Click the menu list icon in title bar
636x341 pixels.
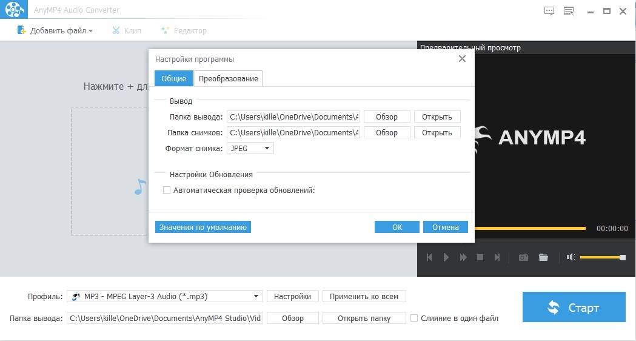(569, 11)
